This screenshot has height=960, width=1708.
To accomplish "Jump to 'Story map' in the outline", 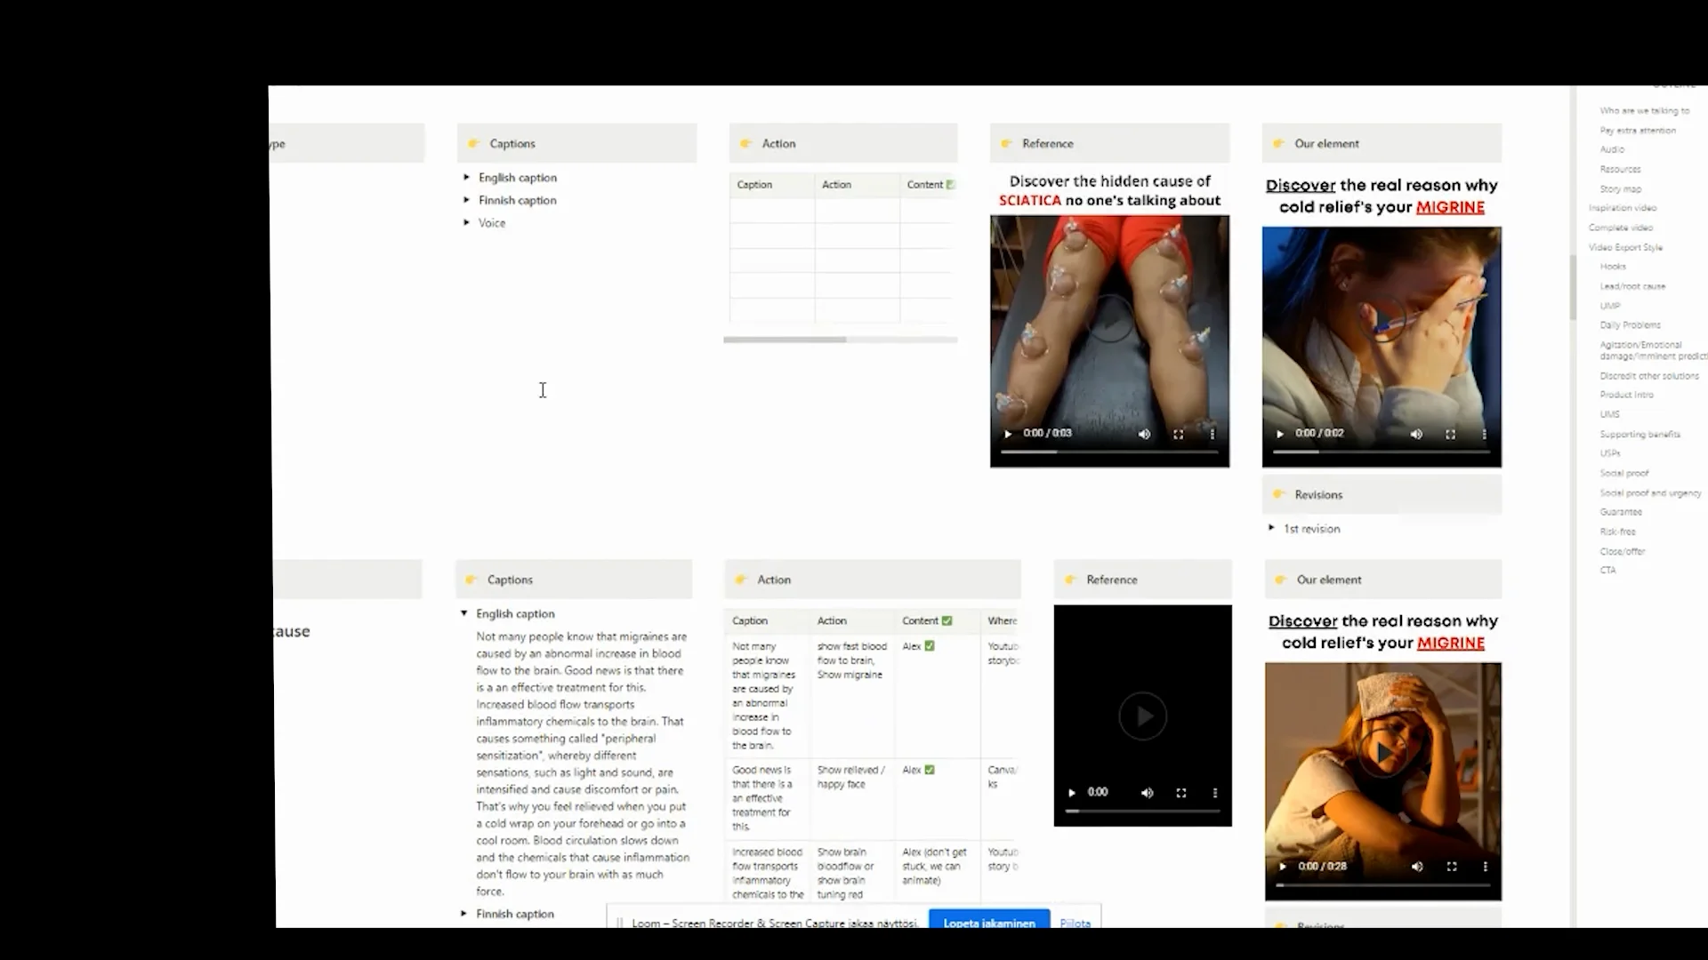I will pyautogui.click(x=1621, y=188).
